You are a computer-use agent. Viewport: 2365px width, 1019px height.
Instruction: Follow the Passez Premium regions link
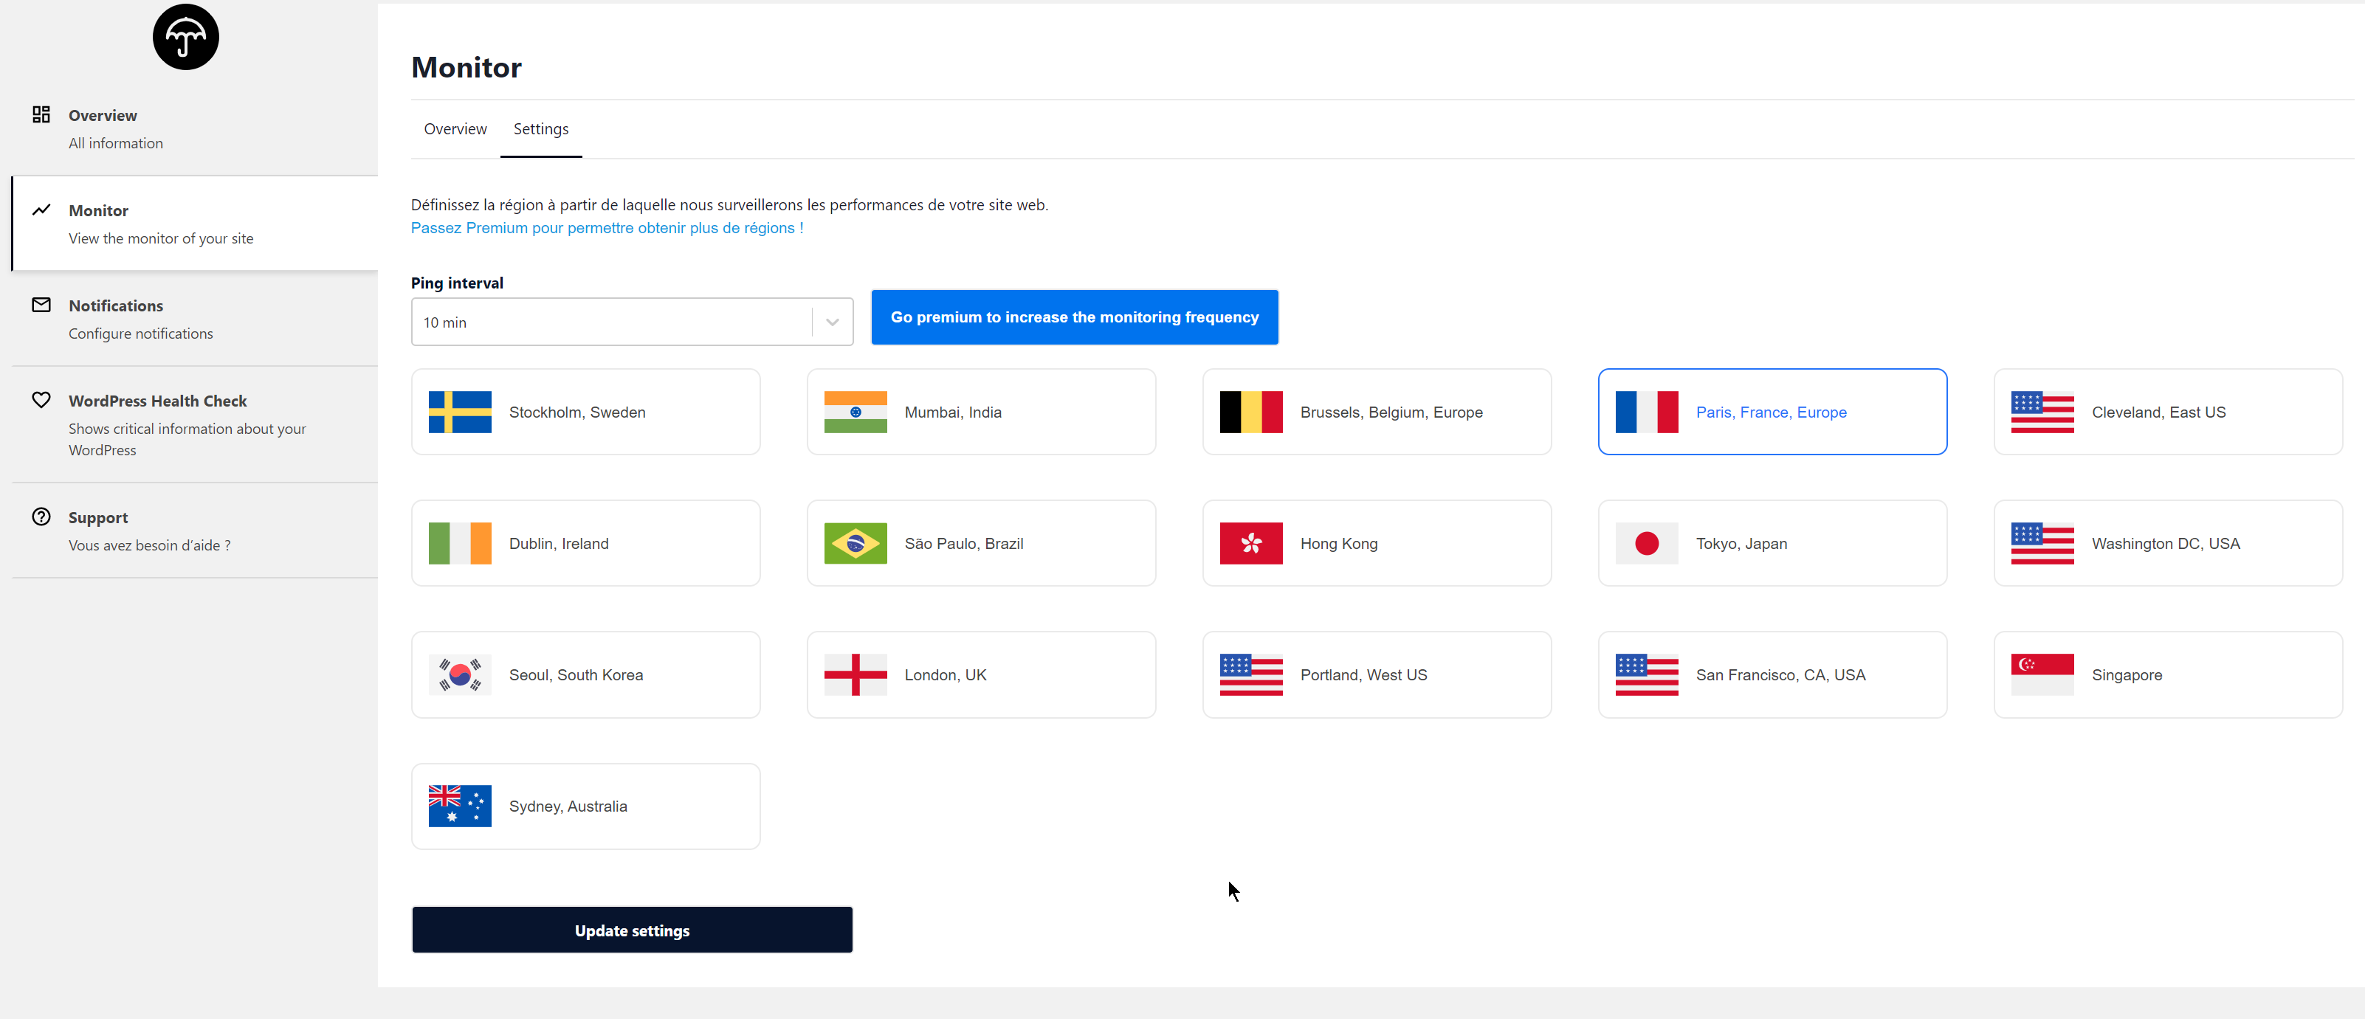click(x=607, y=228)
